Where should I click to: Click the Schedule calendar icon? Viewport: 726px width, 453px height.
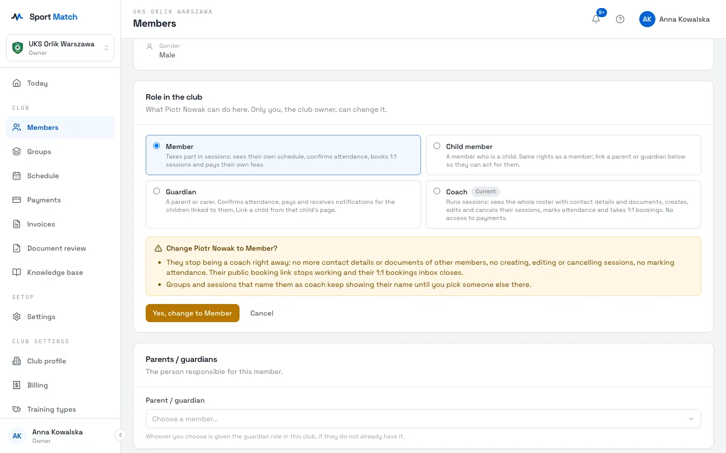tap(17, 176)
